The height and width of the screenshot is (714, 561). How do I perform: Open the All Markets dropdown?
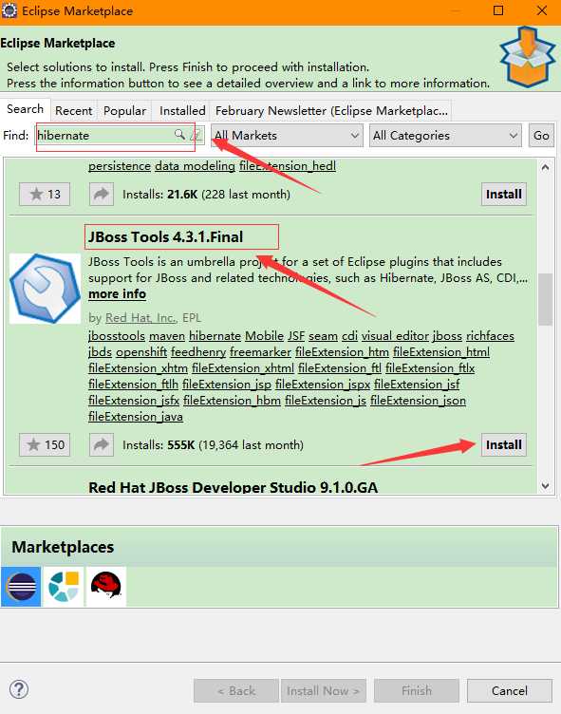click(x=287, y=136)
